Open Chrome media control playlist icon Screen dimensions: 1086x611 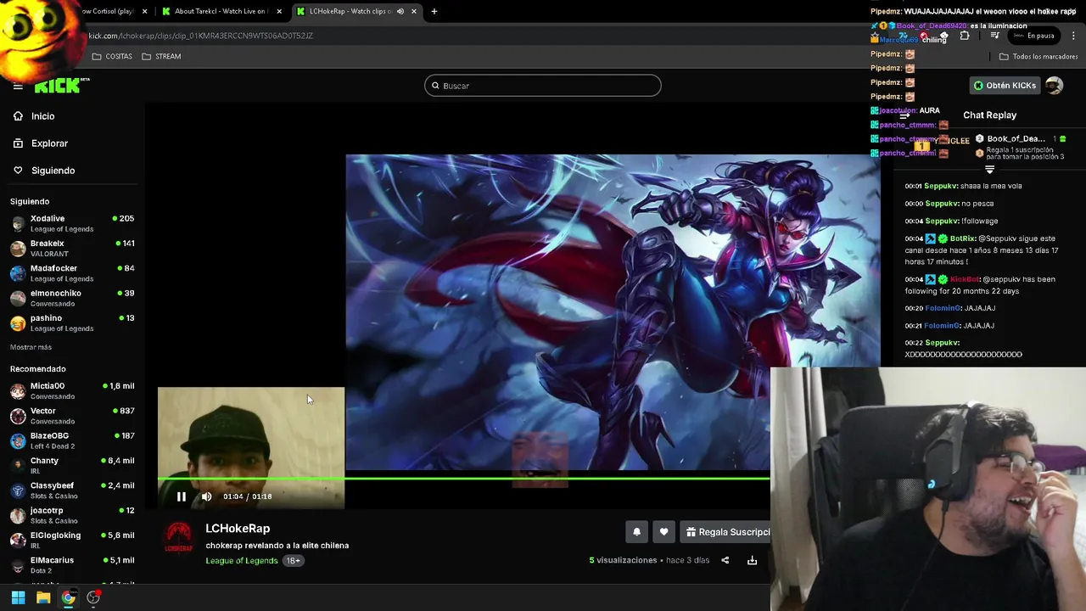click(994, 36)
